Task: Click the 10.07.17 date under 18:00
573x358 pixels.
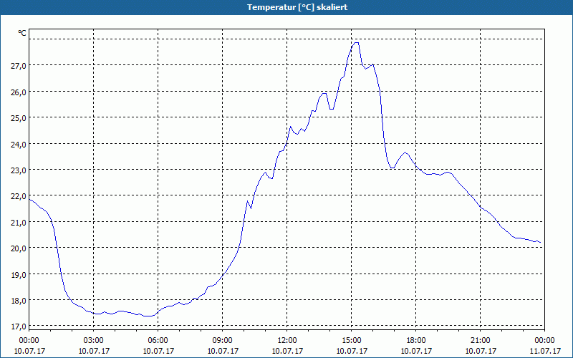Action: click(416, 351)
